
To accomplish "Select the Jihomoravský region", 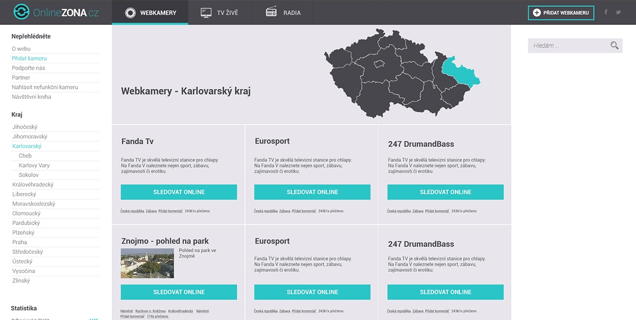I will click(x=30, y=136).
